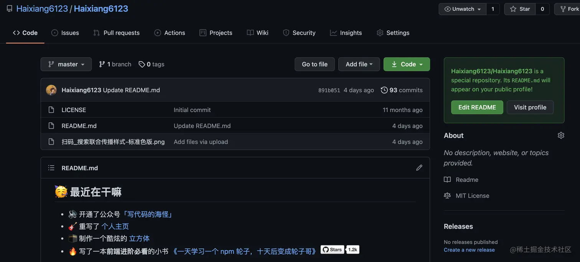
Task: Click the Unwatch button
Action: click(463, 9)
